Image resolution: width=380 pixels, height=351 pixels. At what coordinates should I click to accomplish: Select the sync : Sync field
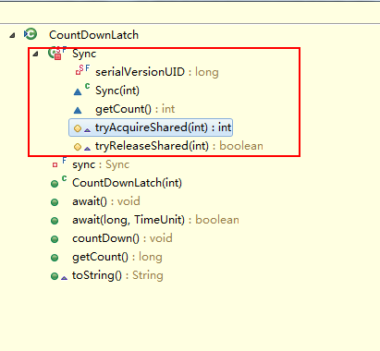click(x=101, y=164)
